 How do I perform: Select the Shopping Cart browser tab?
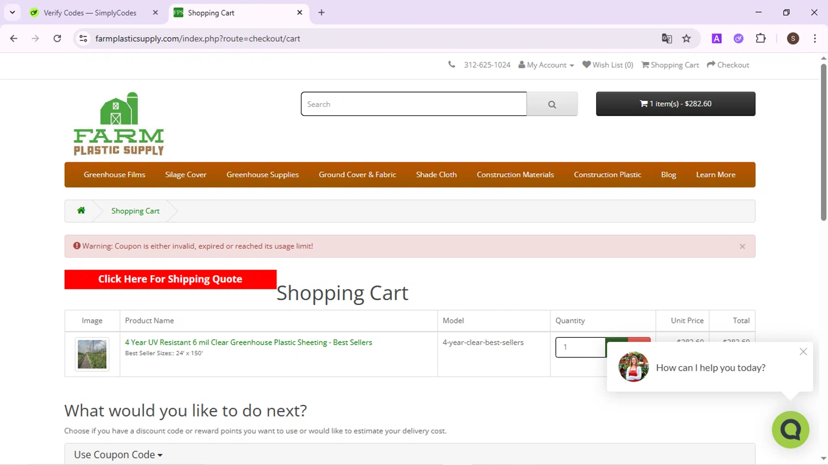pyautogui.click(x=238, y=13)
